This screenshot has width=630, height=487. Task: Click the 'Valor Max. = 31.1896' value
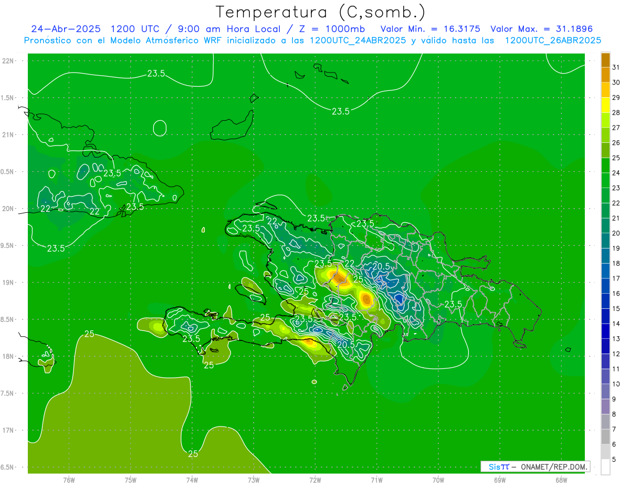coord(541,28)
